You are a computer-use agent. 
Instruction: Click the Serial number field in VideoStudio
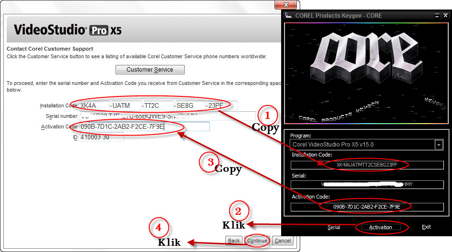click(x=168, y=116)
